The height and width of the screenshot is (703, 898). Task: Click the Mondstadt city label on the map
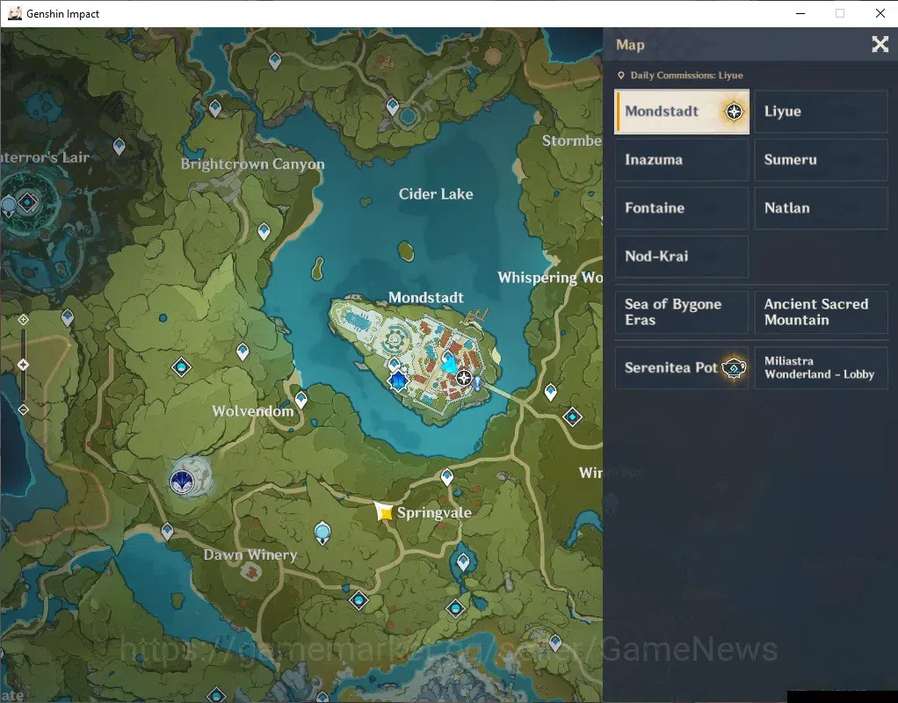click(426, 297)
